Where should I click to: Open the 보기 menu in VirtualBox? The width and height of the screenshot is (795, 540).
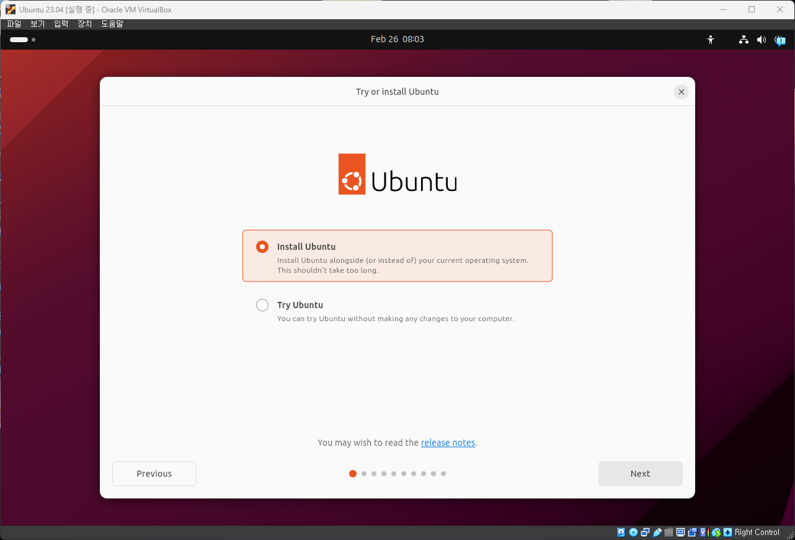click(x=38, y=24)
